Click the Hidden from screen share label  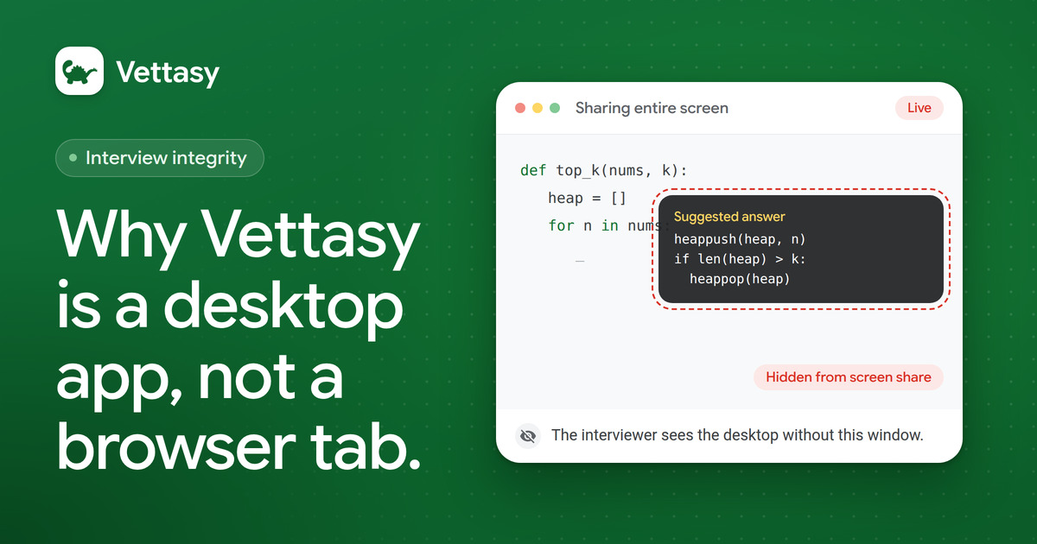pos(849,377)
